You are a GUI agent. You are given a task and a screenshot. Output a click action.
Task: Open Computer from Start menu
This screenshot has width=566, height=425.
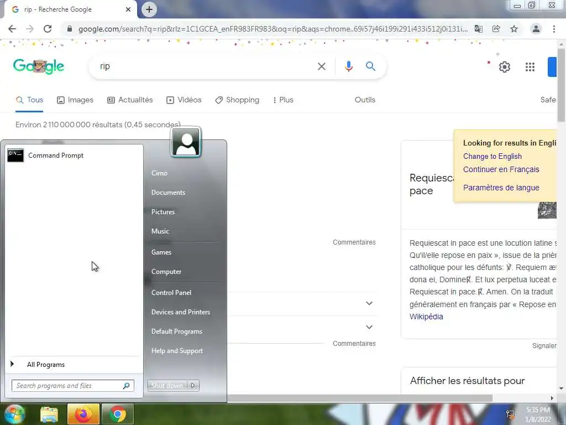click(x=166, y=272)
